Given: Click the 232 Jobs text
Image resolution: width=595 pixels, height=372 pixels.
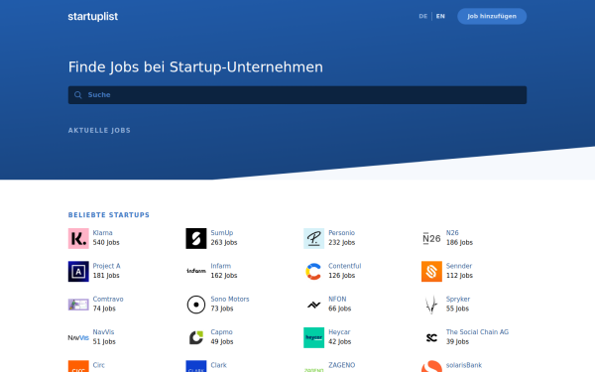Looking at the screenshot, I should click(341, 242).
